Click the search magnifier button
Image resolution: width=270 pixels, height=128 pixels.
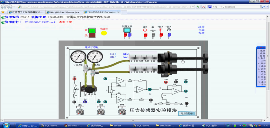coord(263,7)
